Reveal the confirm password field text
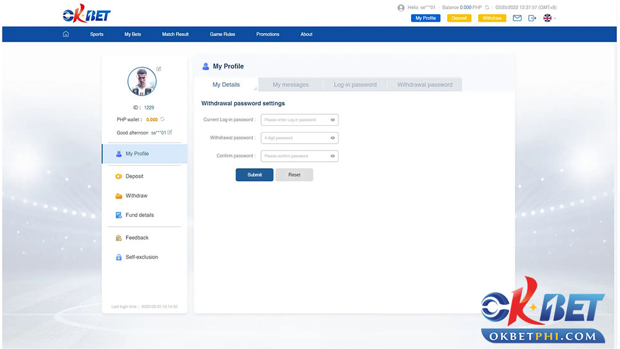The height and width of the screenshot is (349, 620). click(x=333, y=156)
